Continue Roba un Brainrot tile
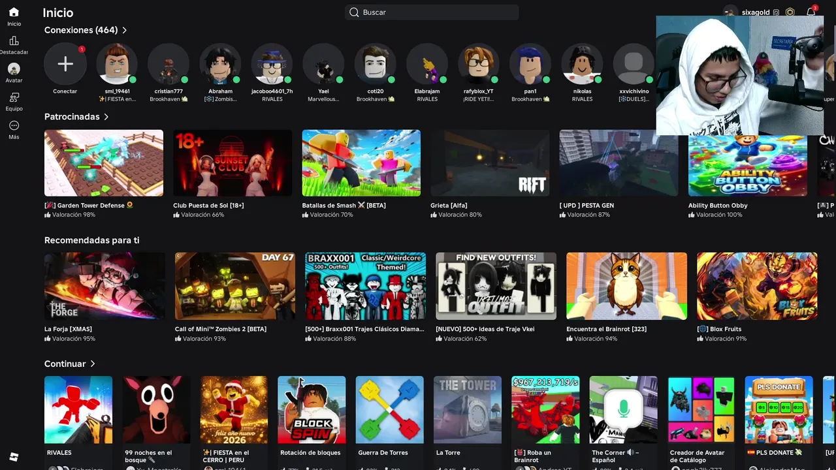Viewport: 836px width, 470px height. click(545, 410)
